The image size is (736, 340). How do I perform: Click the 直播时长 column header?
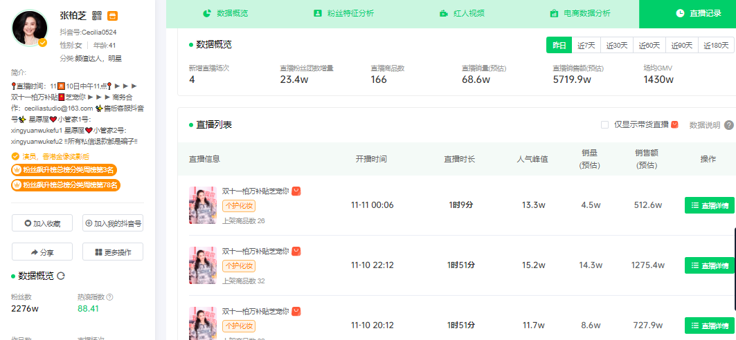[x=460, y=159]
